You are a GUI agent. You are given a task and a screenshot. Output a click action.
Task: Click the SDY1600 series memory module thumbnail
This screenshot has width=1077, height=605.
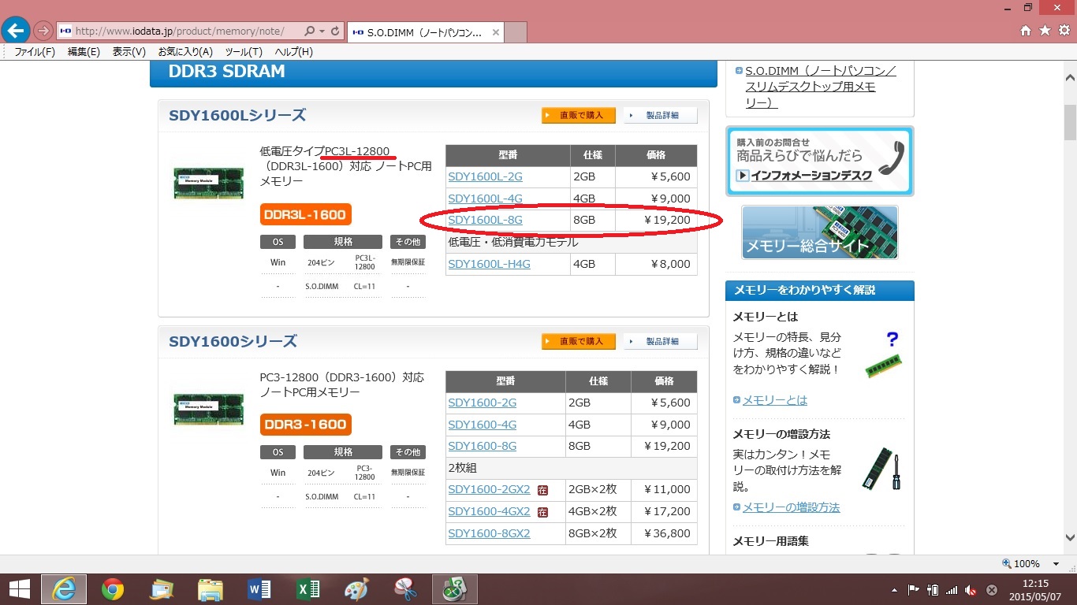click(x=208, y=409)
